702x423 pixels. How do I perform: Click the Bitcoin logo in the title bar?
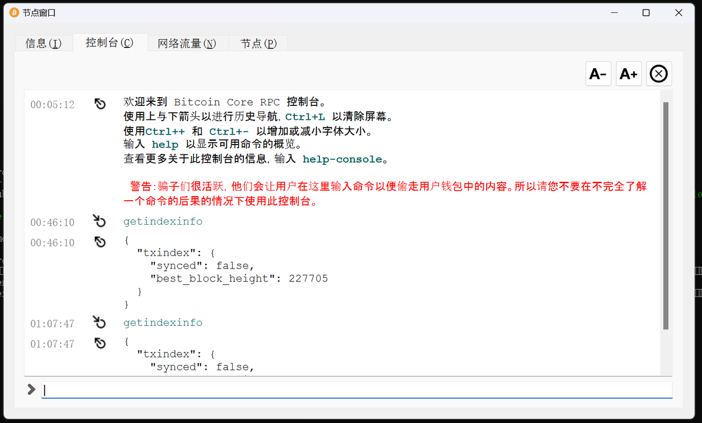[14, 12]
